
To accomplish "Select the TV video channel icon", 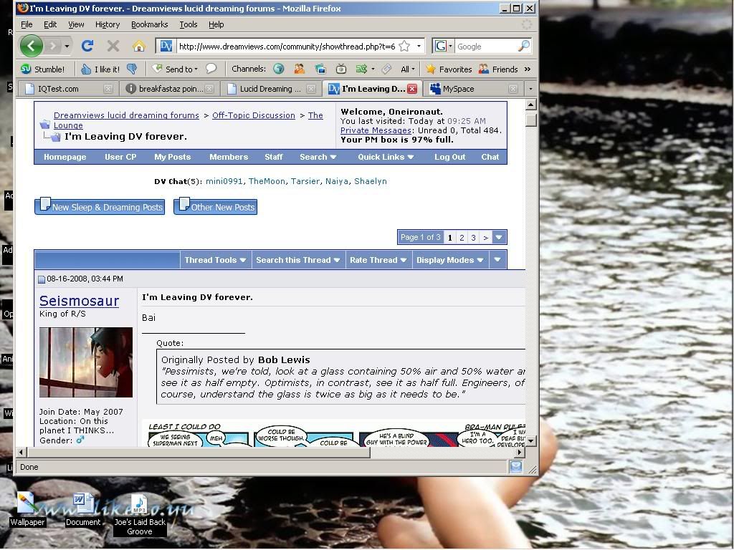I will (x=341, y=69).
